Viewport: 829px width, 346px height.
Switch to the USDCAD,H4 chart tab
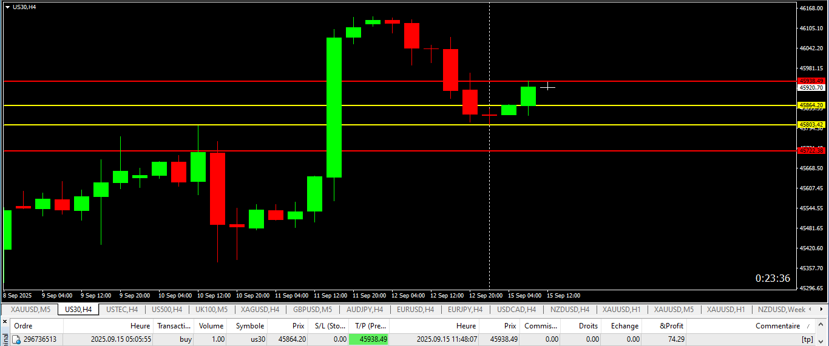click(516, 310)
